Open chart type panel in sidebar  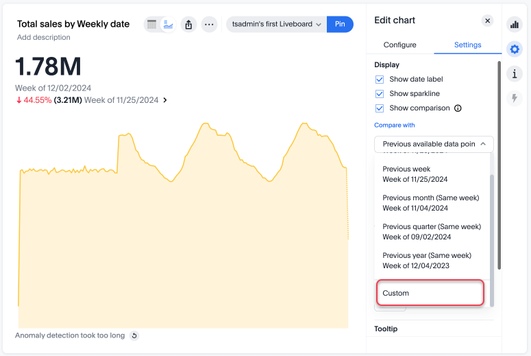pos(514,25)
